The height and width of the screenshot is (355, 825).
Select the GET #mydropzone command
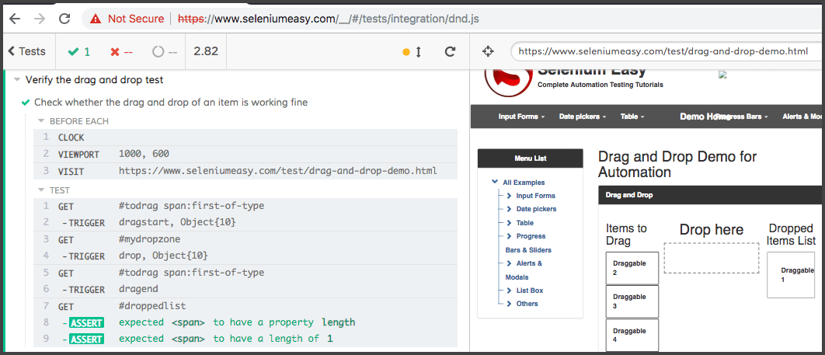coord(245,239)
